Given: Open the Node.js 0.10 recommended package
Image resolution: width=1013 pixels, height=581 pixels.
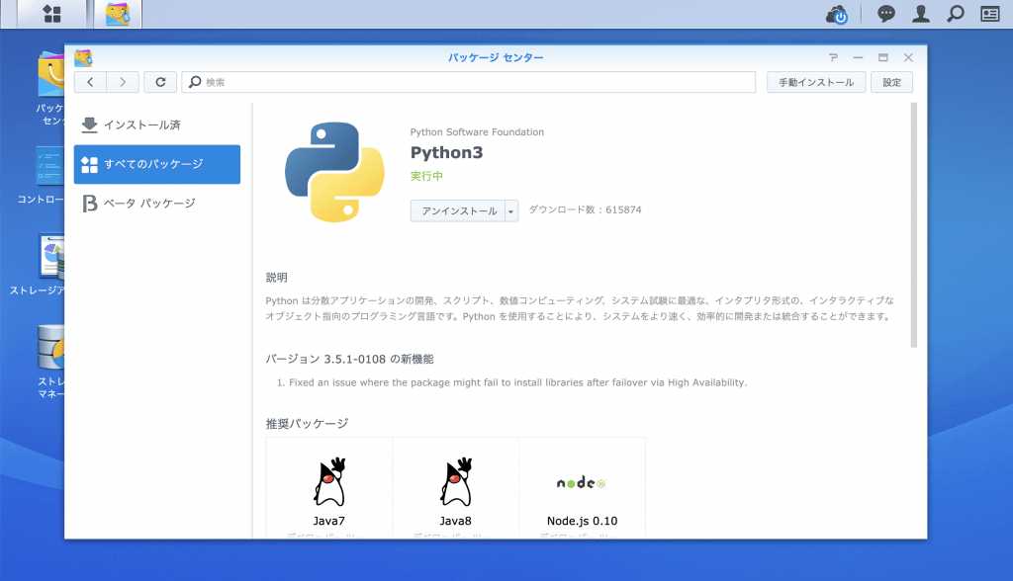Looking at the screenshot, I should [582, 494].
